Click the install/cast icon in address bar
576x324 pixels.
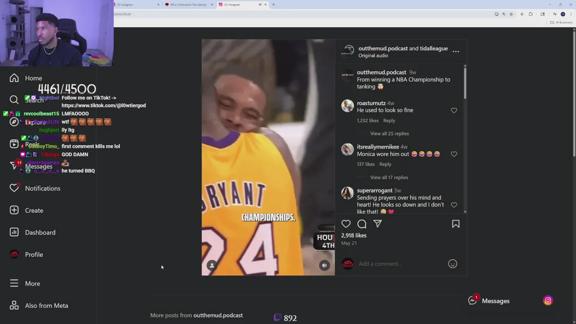click(497, 14)
